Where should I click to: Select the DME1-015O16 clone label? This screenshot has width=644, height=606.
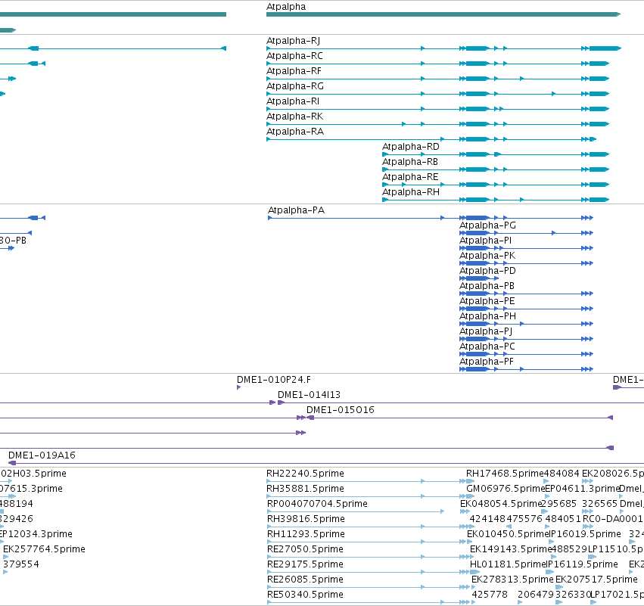point(341,410)
